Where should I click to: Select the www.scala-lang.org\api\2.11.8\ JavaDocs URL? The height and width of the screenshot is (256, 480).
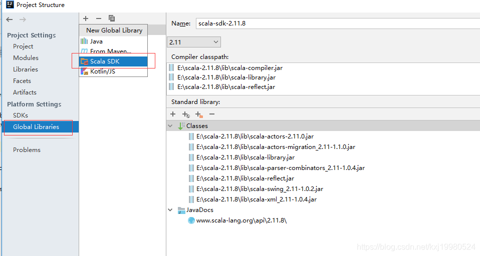tap(242, 220)
